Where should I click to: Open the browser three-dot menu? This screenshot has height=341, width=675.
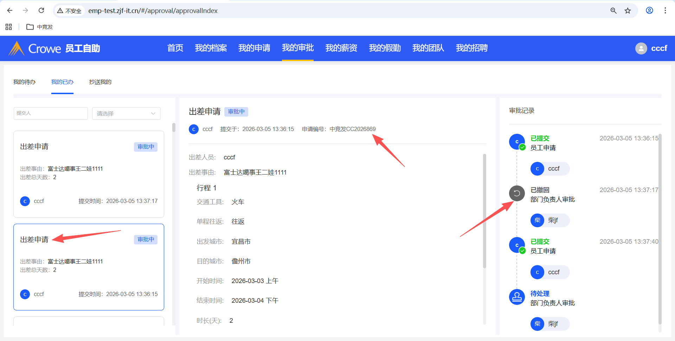665,11
